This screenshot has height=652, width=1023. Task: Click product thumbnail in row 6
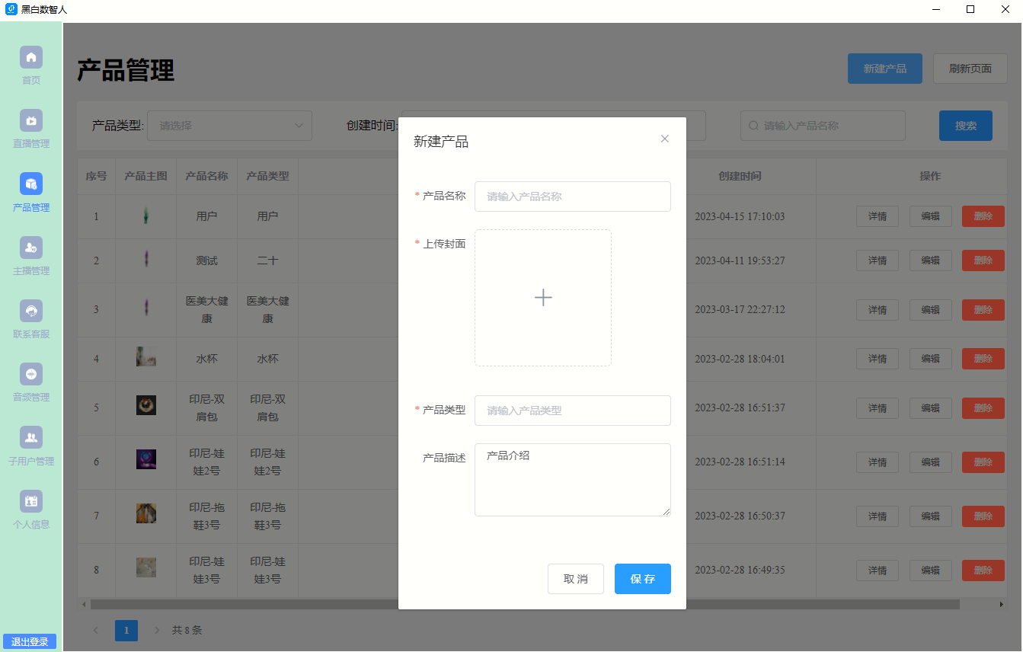coord(146,459)
